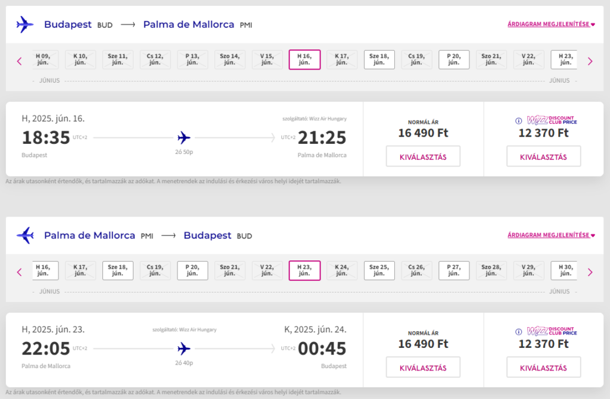Choose outbound WIZZ Discount Club Kiválasztás button
This screenshot has width=610, height=399.
[x=543, y=156]
